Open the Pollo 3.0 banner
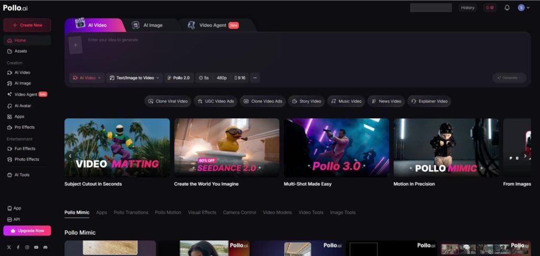The image size is (540, 256). coord(336,148)
